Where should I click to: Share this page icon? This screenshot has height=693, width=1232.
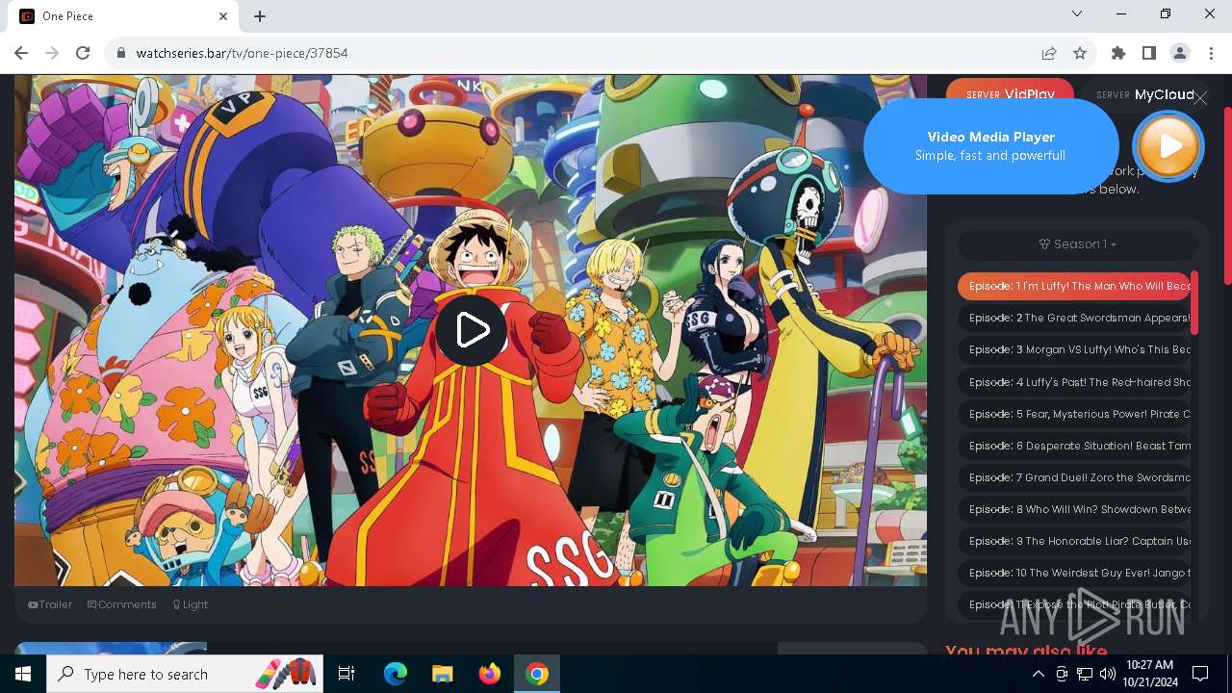[x=1049, y=53]
